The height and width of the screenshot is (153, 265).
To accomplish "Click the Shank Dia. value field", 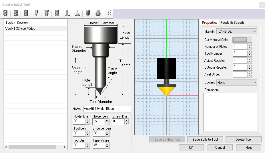I will click(118, 121).
